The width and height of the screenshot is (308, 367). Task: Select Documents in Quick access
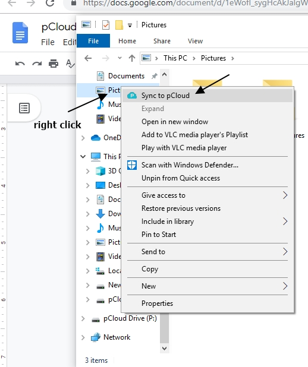pos(126,76)
